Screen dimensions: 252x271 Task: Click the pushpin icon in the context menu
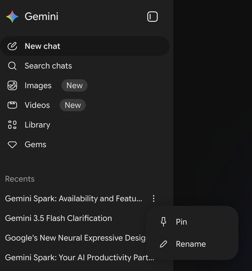pos(163,222)
